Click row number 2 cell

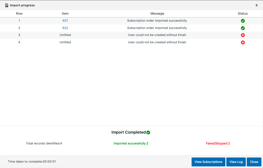pyautogui.click(x=19, y=28)
